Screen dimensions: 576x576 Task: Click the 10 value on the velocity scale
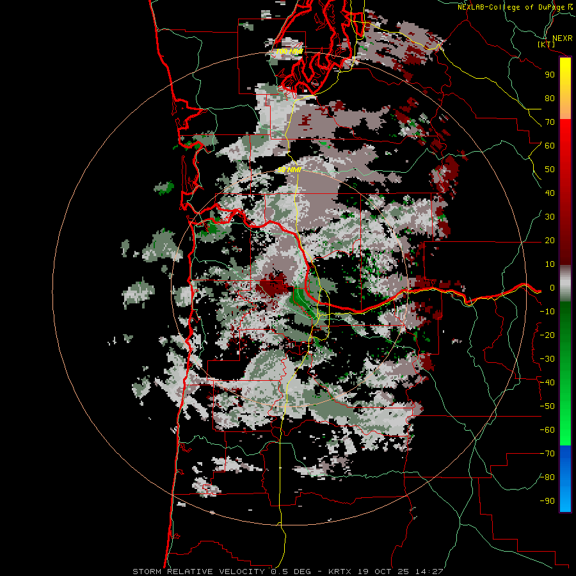coord(550,264)
